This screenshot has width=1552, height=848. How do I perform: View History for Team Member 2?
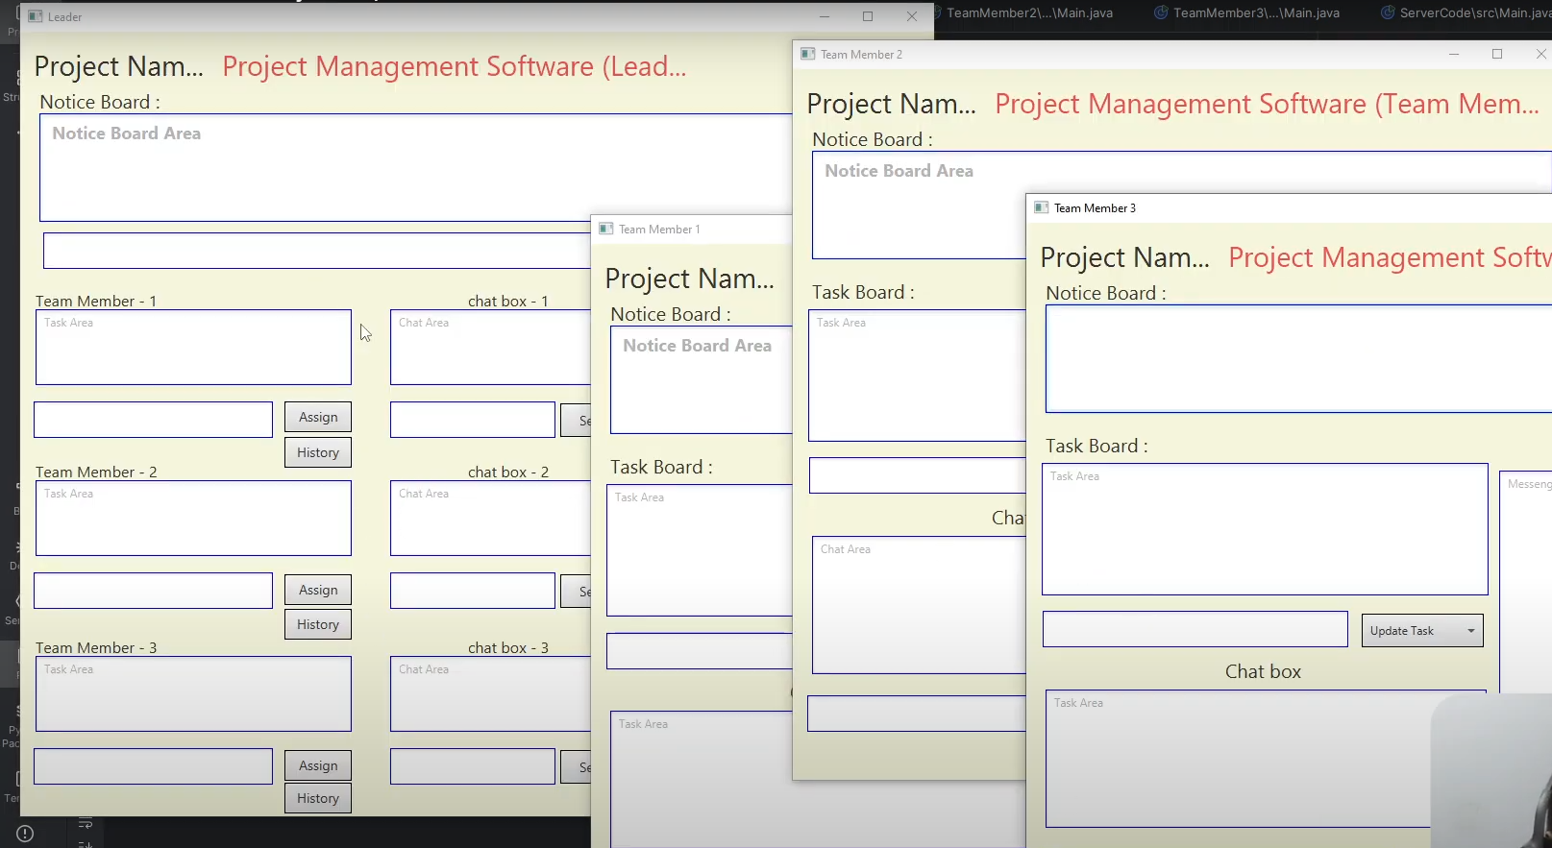click(x=317, y=624)
